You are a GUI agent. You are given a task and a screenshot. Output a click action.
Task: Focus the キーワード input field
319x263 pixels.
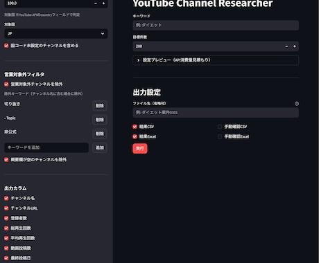point(216,25)
